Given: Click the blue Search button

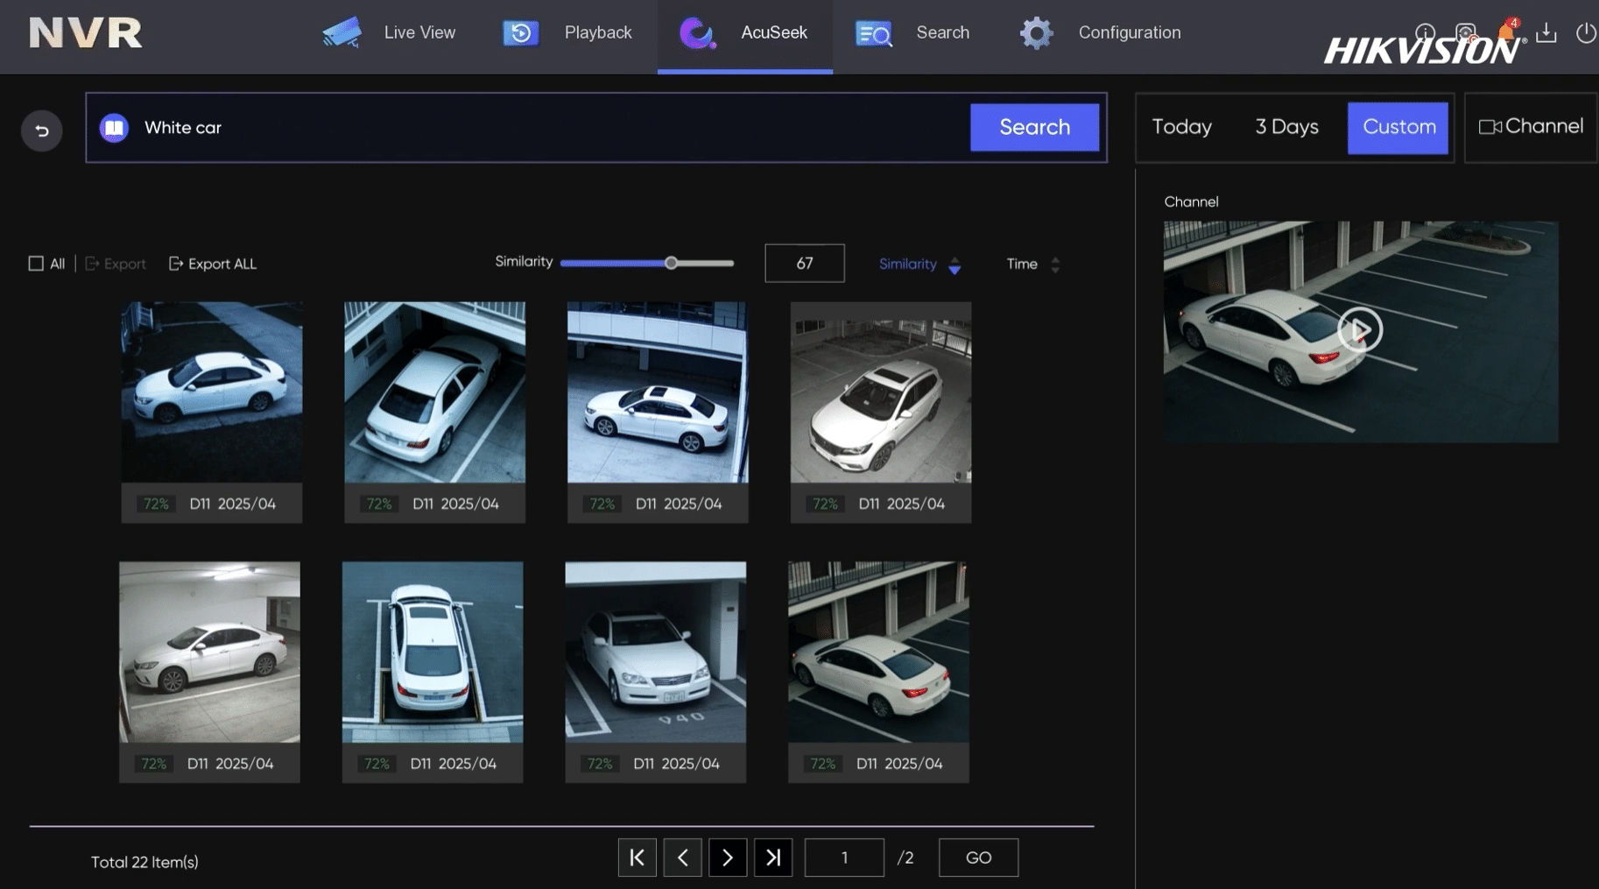Looking at the screenshot, I should 1034,127.
